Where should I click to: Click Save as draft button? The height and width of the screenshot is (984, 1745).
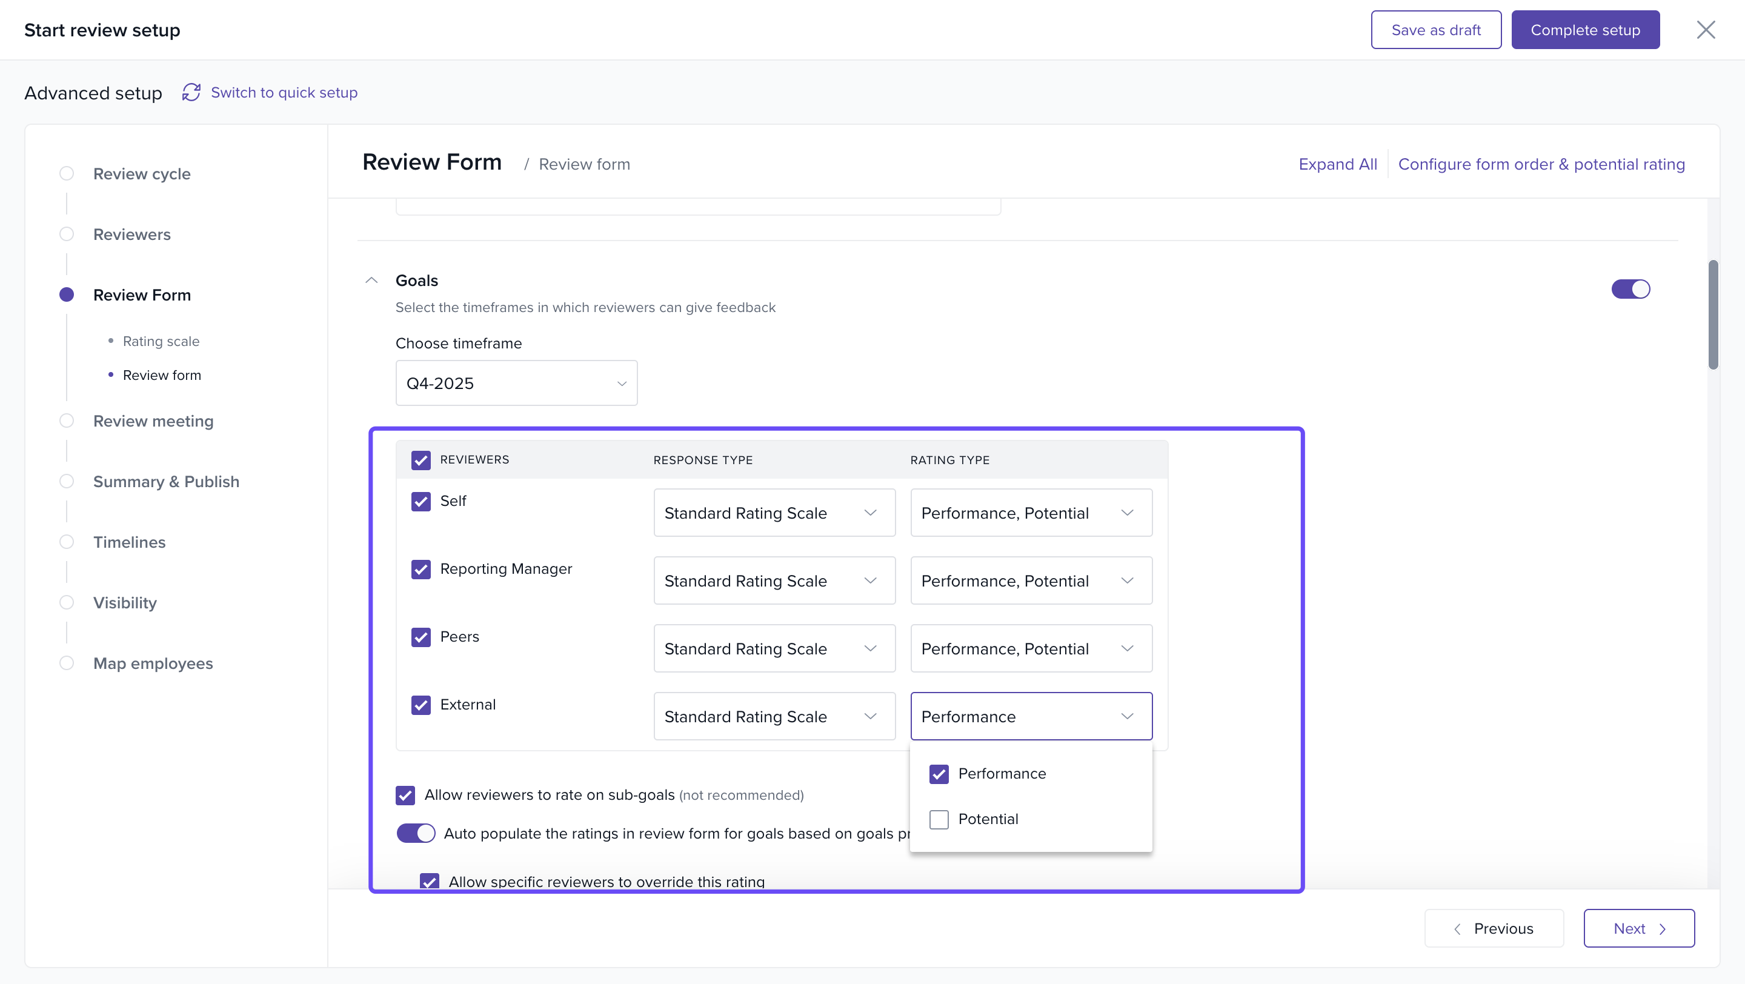click(x=1435, y=30)
